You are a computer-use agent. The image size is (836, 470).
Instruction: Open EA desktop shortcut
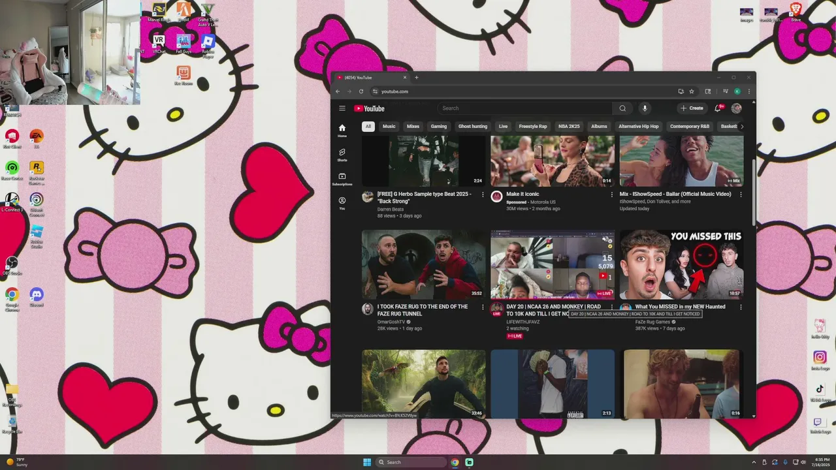37,139
